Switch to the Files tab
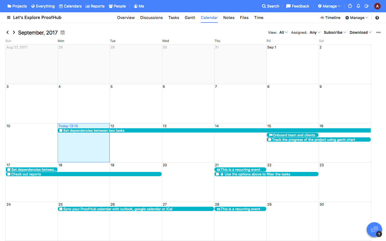 coord(244,18)
